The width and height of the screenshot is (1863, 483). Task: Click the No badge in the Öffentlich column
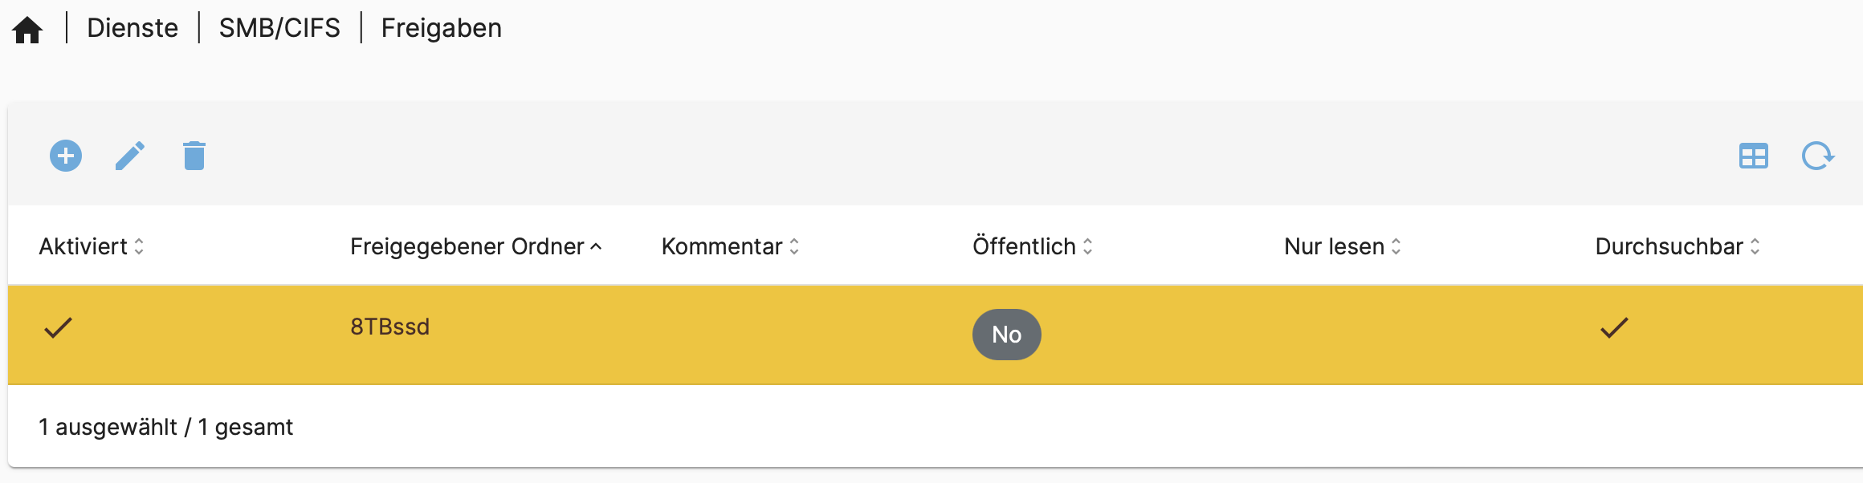(1006, 335)
